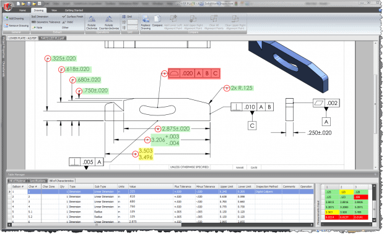
Task: Click the SolidWorks Inspection application button
Action: pos(8,7)
